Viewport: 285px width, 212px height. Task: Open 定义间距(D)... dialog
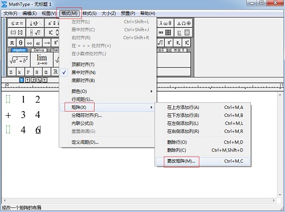click(x=108, y=142)
